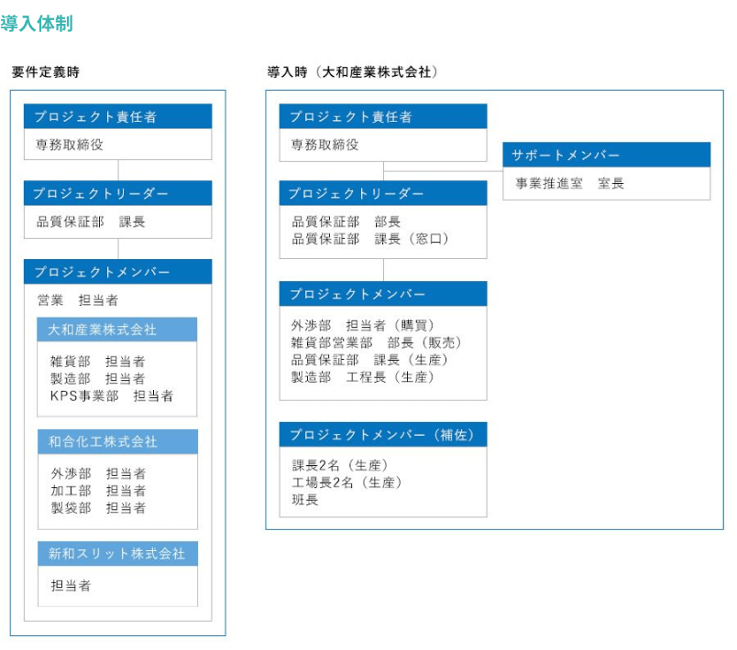Click the 新和スリット株式会社 light blue header
Screen dimensions: 737x650
[117, 554]
